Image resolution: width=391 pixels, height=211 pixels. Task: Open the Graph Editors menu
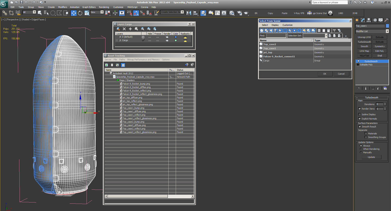pos(89,7)
